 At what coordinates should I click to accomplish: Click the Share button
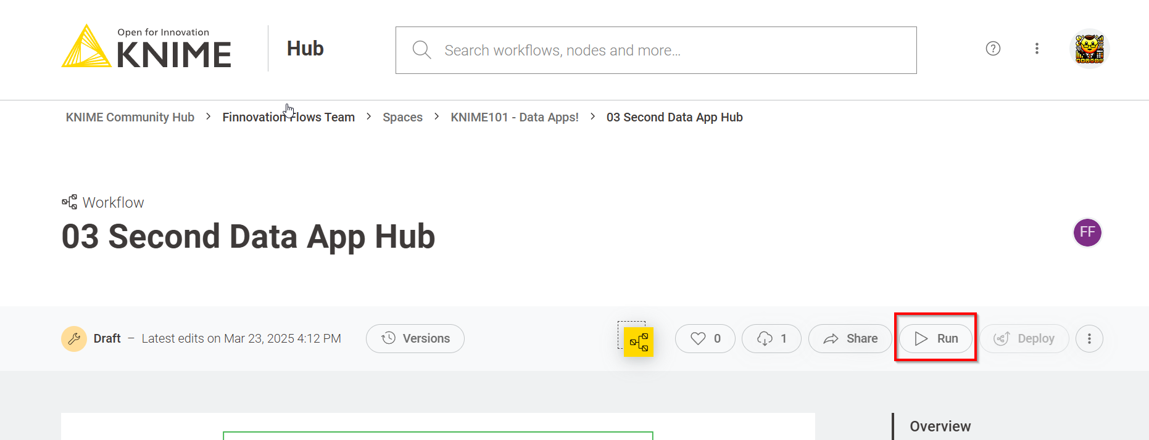pyautogui.click(x=850, y=338)
